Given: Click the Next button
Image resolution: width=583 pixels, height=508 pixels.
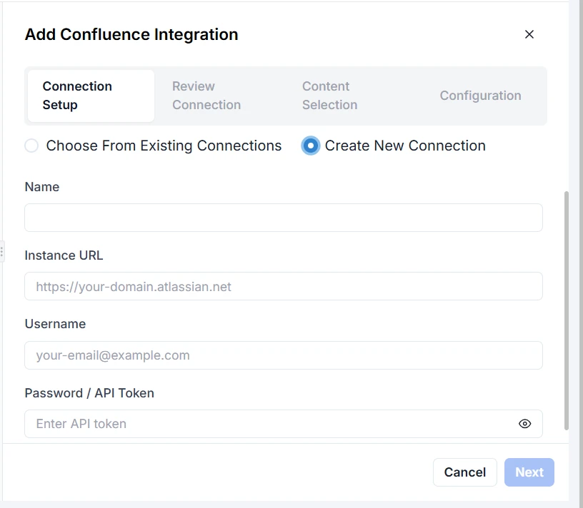Looking at the screenshot, I should click(x=529, y=472).
